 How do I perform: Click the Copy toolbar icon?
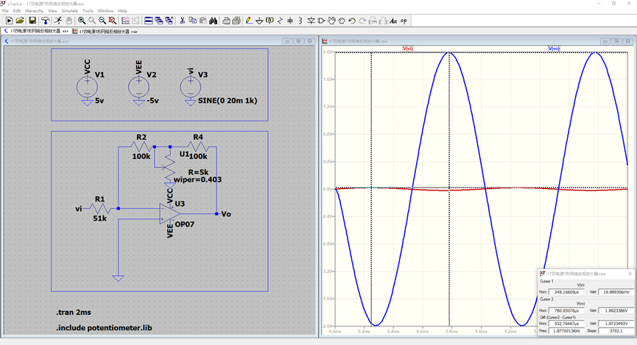click(x=192, y=21)
